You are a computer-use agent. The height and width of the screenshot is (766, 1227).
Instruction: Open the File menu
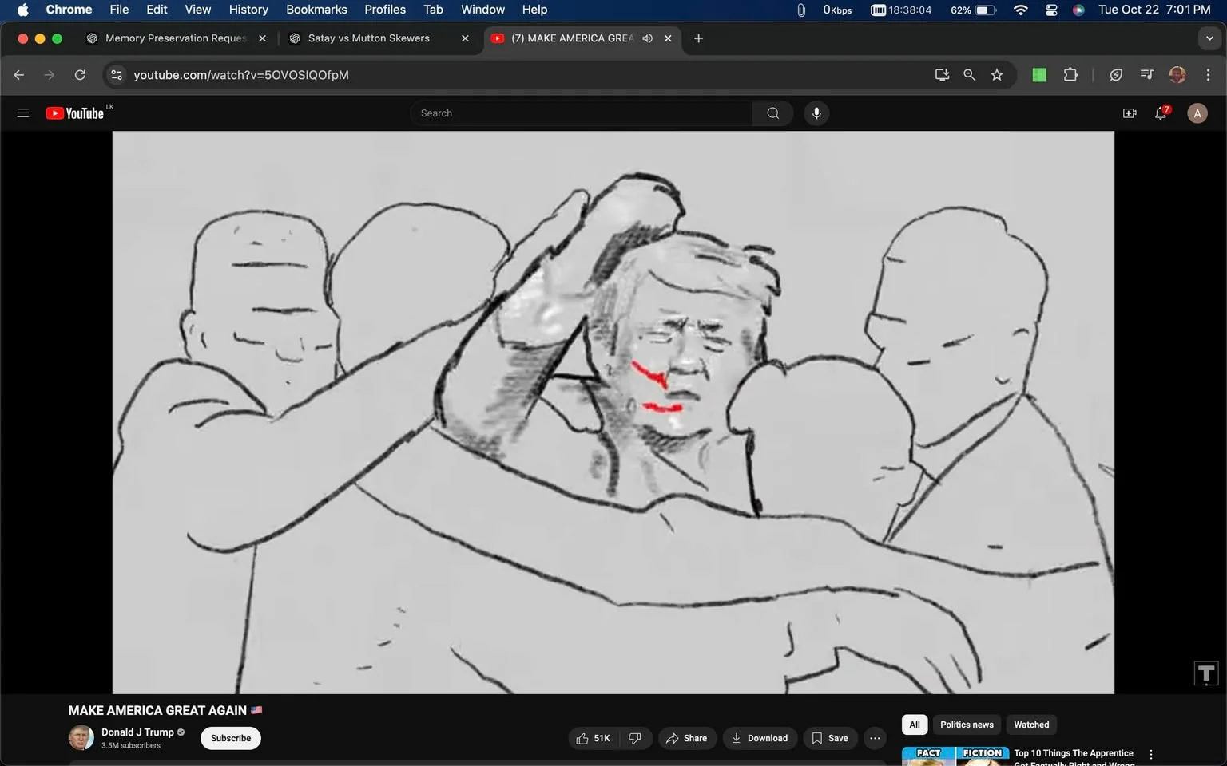[119, 10]
